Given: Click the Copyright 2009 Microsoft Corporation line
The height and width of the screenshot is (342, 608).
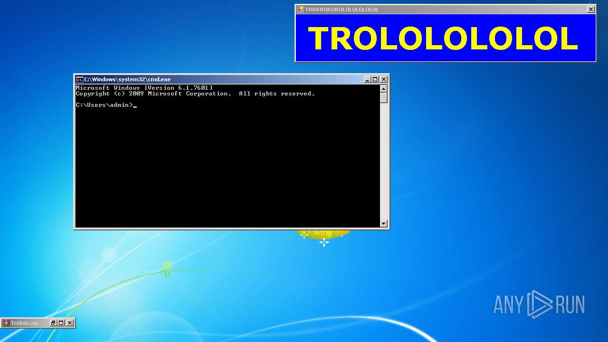Looking at the screenshot, I should click(195, 94).
